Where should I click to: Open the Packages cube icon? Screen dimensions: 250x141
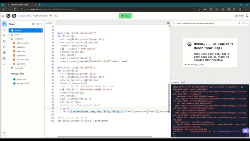(x=4, y=41)
